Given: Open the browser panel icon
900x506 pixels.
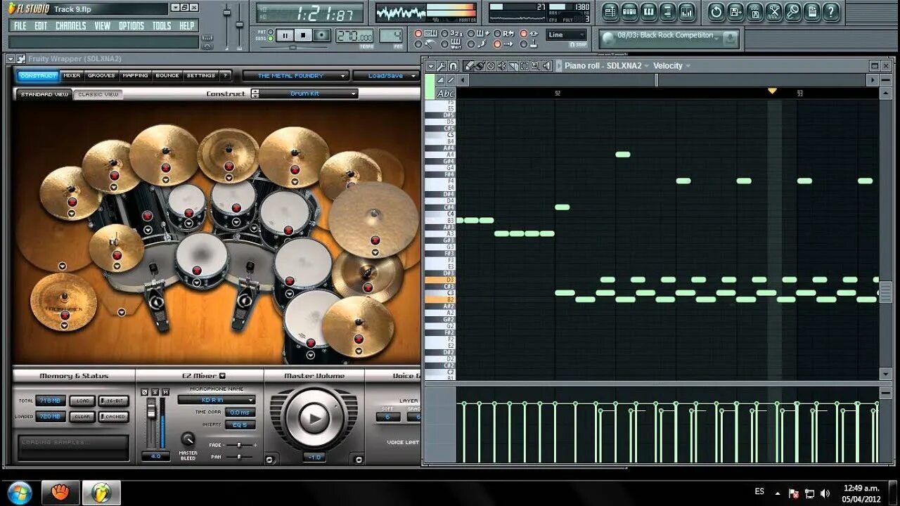Looking at the screenshot, I should tap(668, 11).
